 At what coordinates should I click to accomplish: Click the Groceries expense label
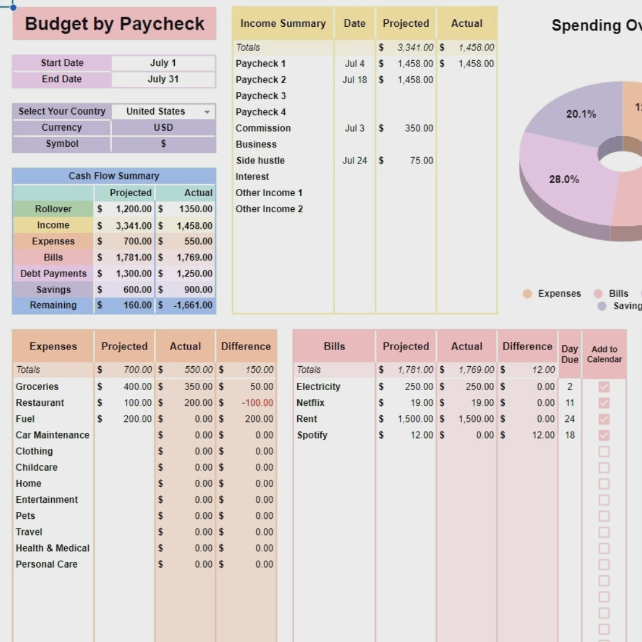(37, 386)
